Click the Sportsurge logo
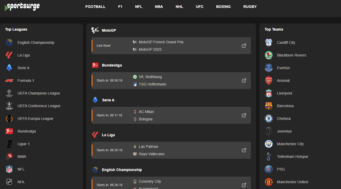The height and width of the screenshot is (189, 341). click(x=22, y=7)
